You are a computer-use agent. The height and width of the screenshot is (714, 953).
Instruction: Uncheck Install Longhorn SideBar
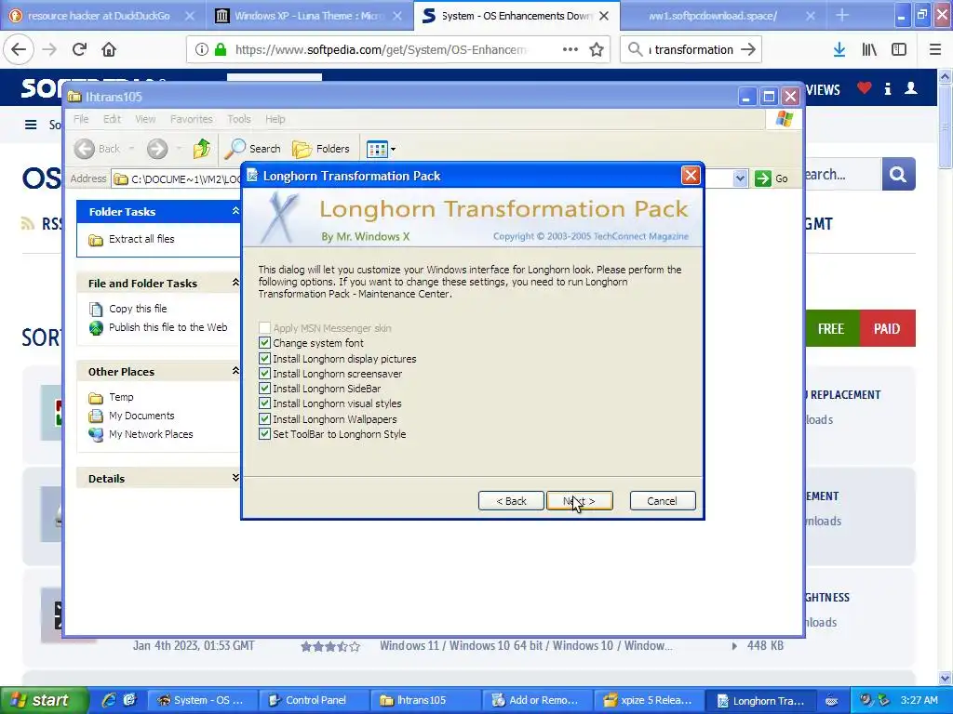tap(264, 389)
